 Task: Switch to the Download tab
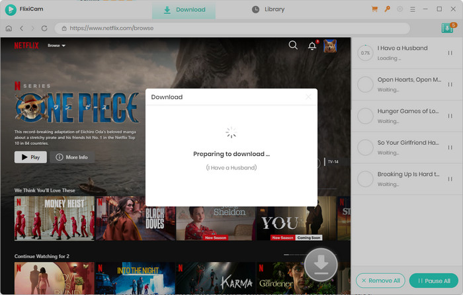point(184,10)
